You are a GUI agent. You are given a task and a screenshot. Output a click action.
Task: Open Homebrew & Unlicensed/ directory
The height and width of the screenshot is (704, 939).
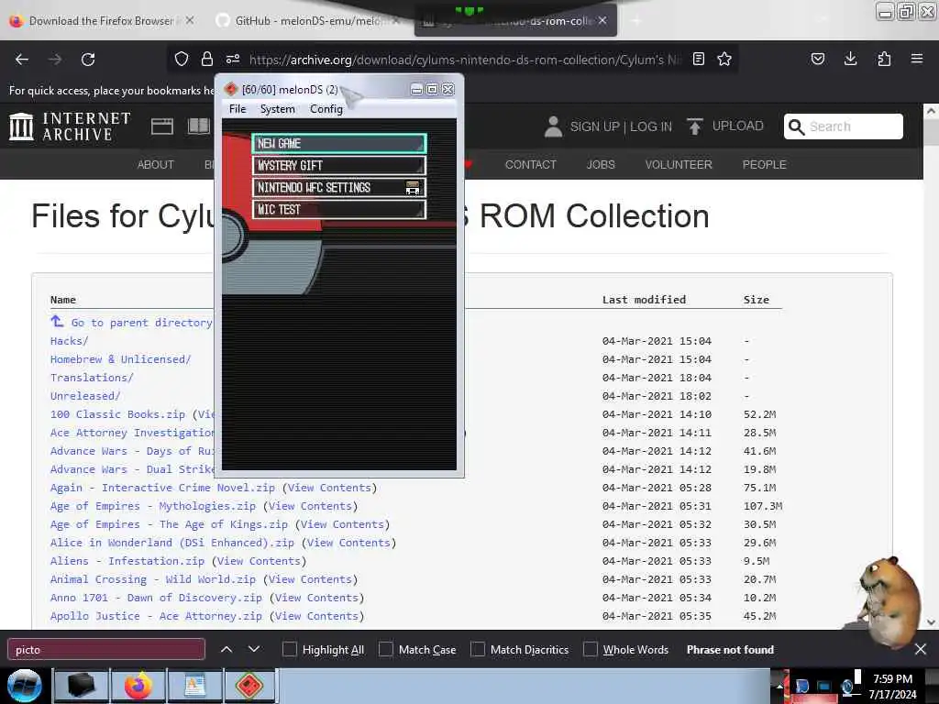120,359
